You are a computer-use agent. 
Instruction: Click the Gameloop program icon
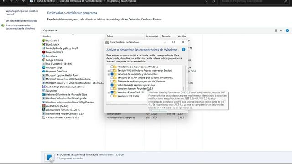(44, 56)
